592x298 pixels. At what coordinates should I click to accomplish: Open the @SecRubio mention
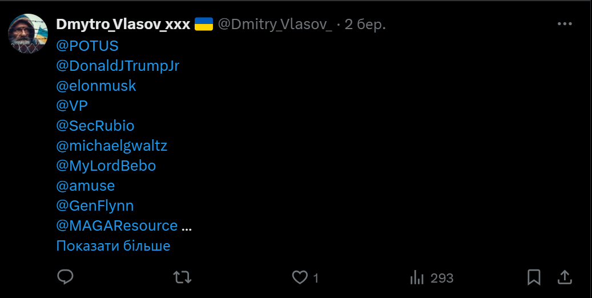(x=95, y=126)
